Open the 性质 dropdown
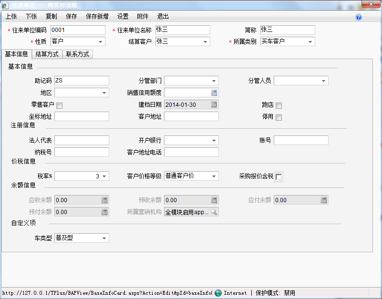 click(x=100, y=41)
